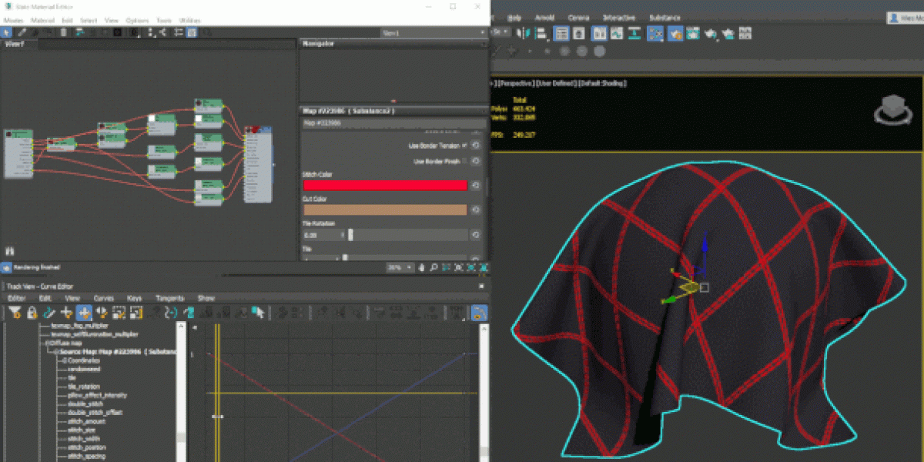Collapse the Diffuse map tree node
The image size is (924, 462).
click(x=45, y=343)
